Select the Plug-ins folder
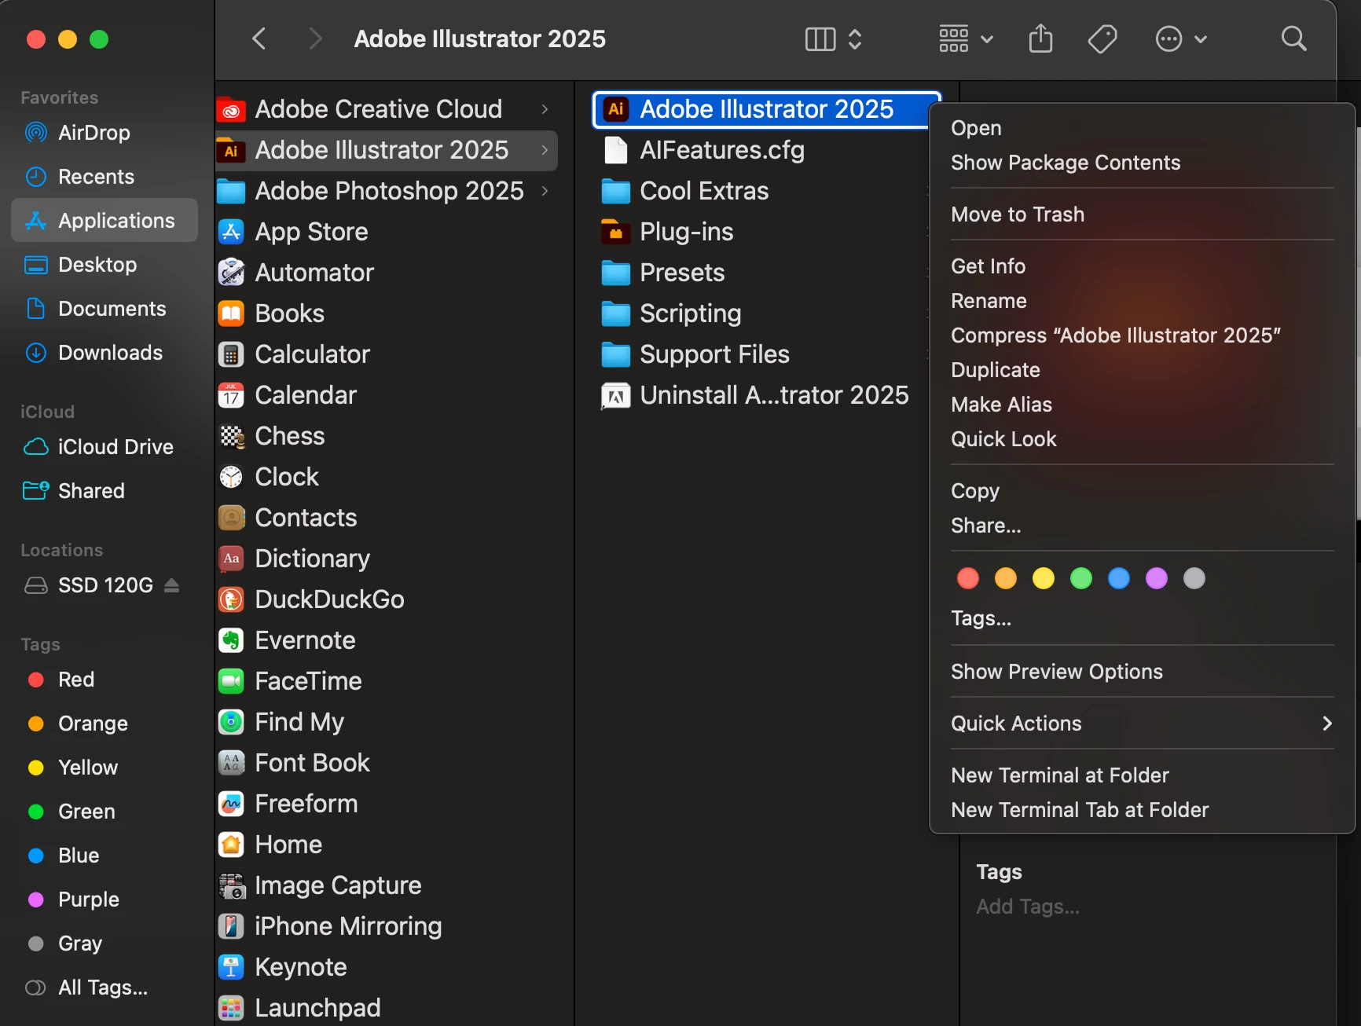 tap(761, 232)
